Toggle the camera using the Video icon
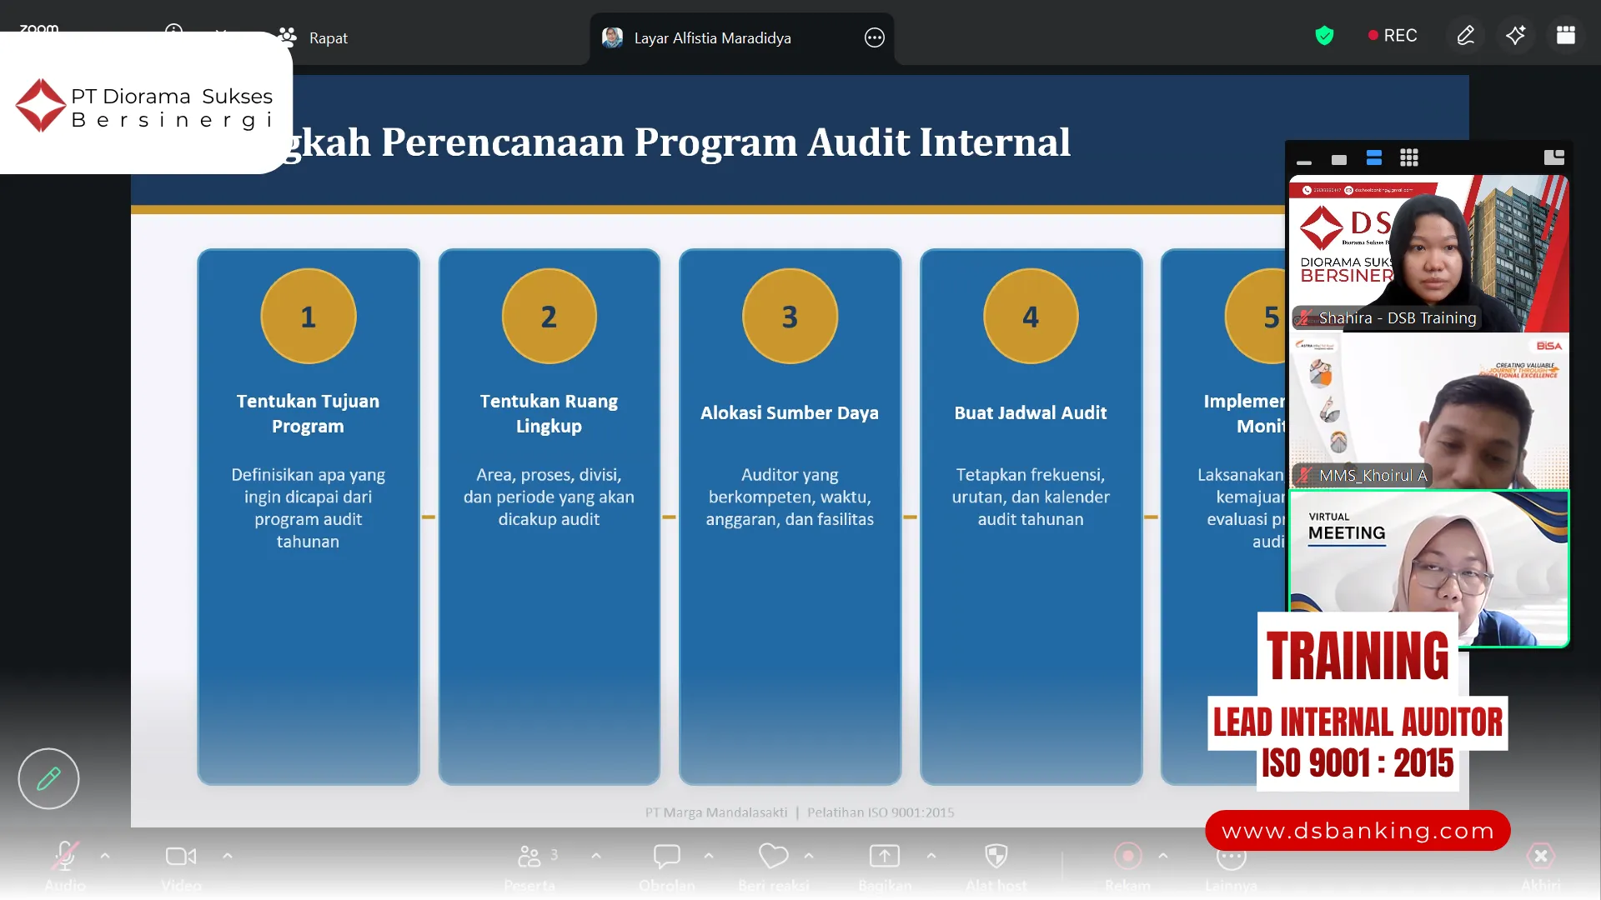Viewport: 1601px width, 900px height. coord(181,856)
